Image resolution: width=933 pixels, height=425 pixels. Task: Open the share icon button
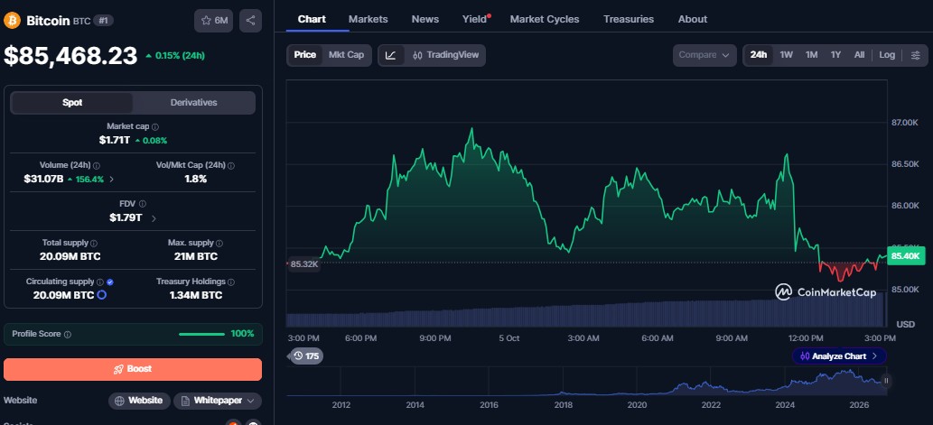[250, 21]
